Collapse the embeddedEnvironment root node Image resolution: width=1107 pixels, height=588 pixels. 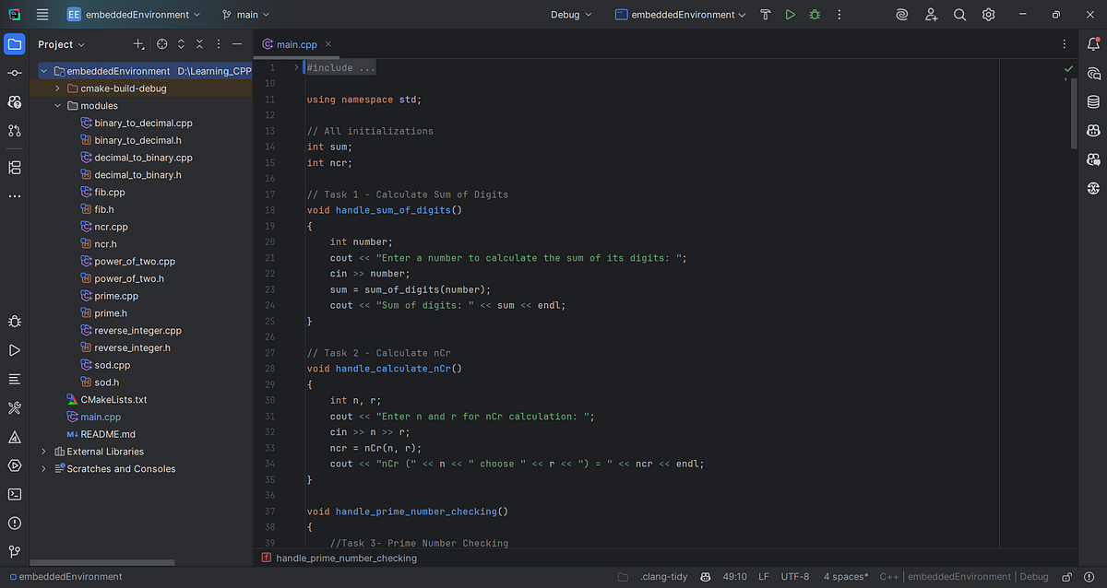point(43,71)
